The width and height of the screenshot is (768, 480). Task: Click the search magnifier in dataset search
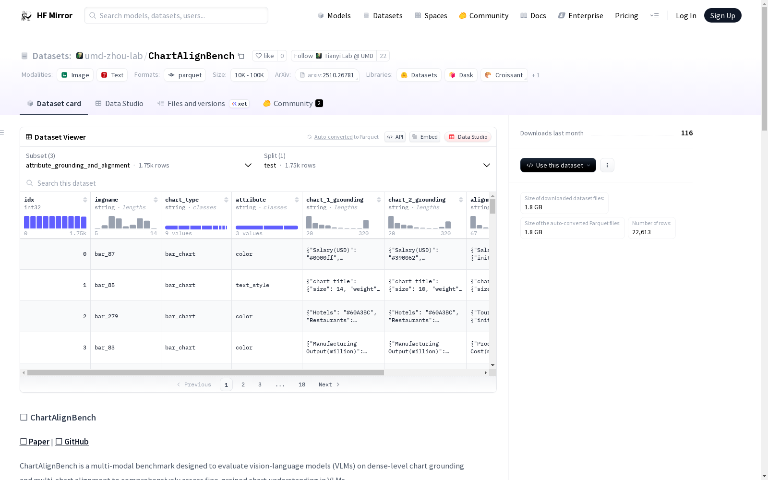pos(30,183)
